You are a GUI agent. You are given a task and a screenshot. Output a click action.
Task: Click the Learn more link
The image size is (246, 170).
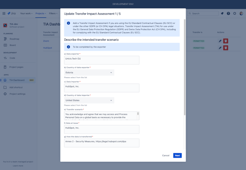coord(18,166)
